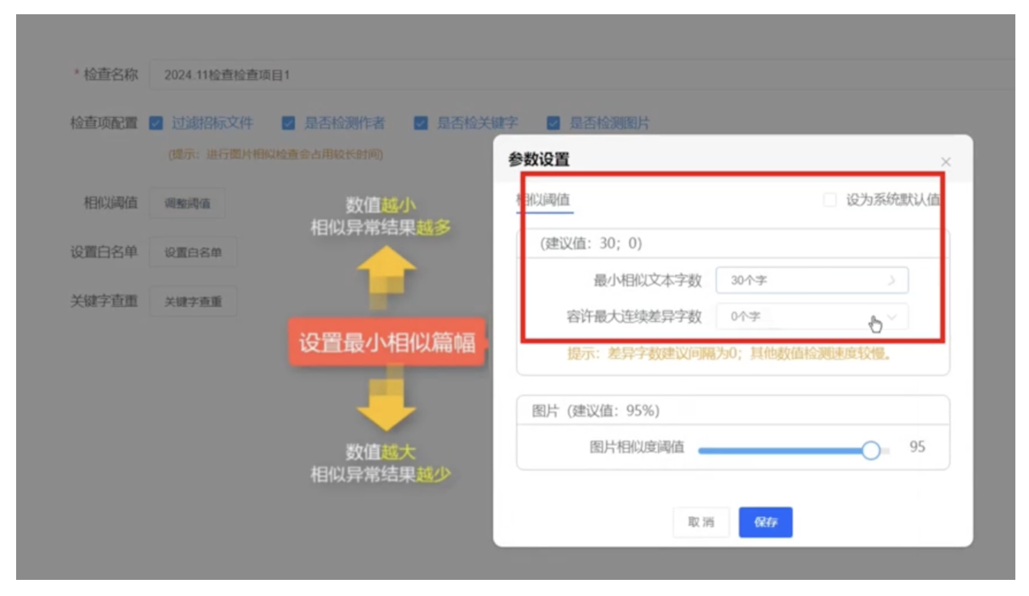Click the slider value 95
This screenshot has width=1029, height=596.
pos(917,447)
